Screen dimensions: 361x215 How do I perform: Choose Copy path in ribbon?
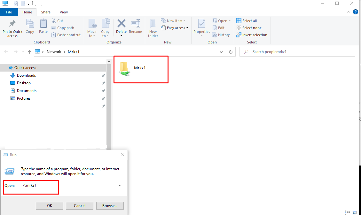tap(63, 28)
